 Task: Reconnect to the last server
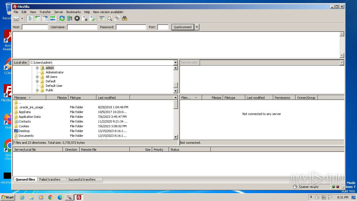(92, 18)
